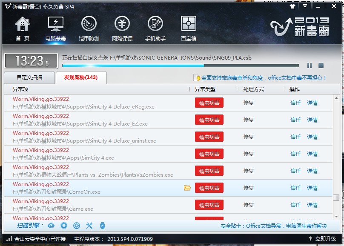Click the 主程序版本 version text

[x=113, y=239]
